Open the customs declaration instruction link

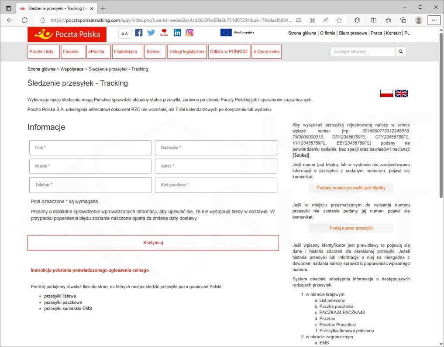[x=89, y=270]
